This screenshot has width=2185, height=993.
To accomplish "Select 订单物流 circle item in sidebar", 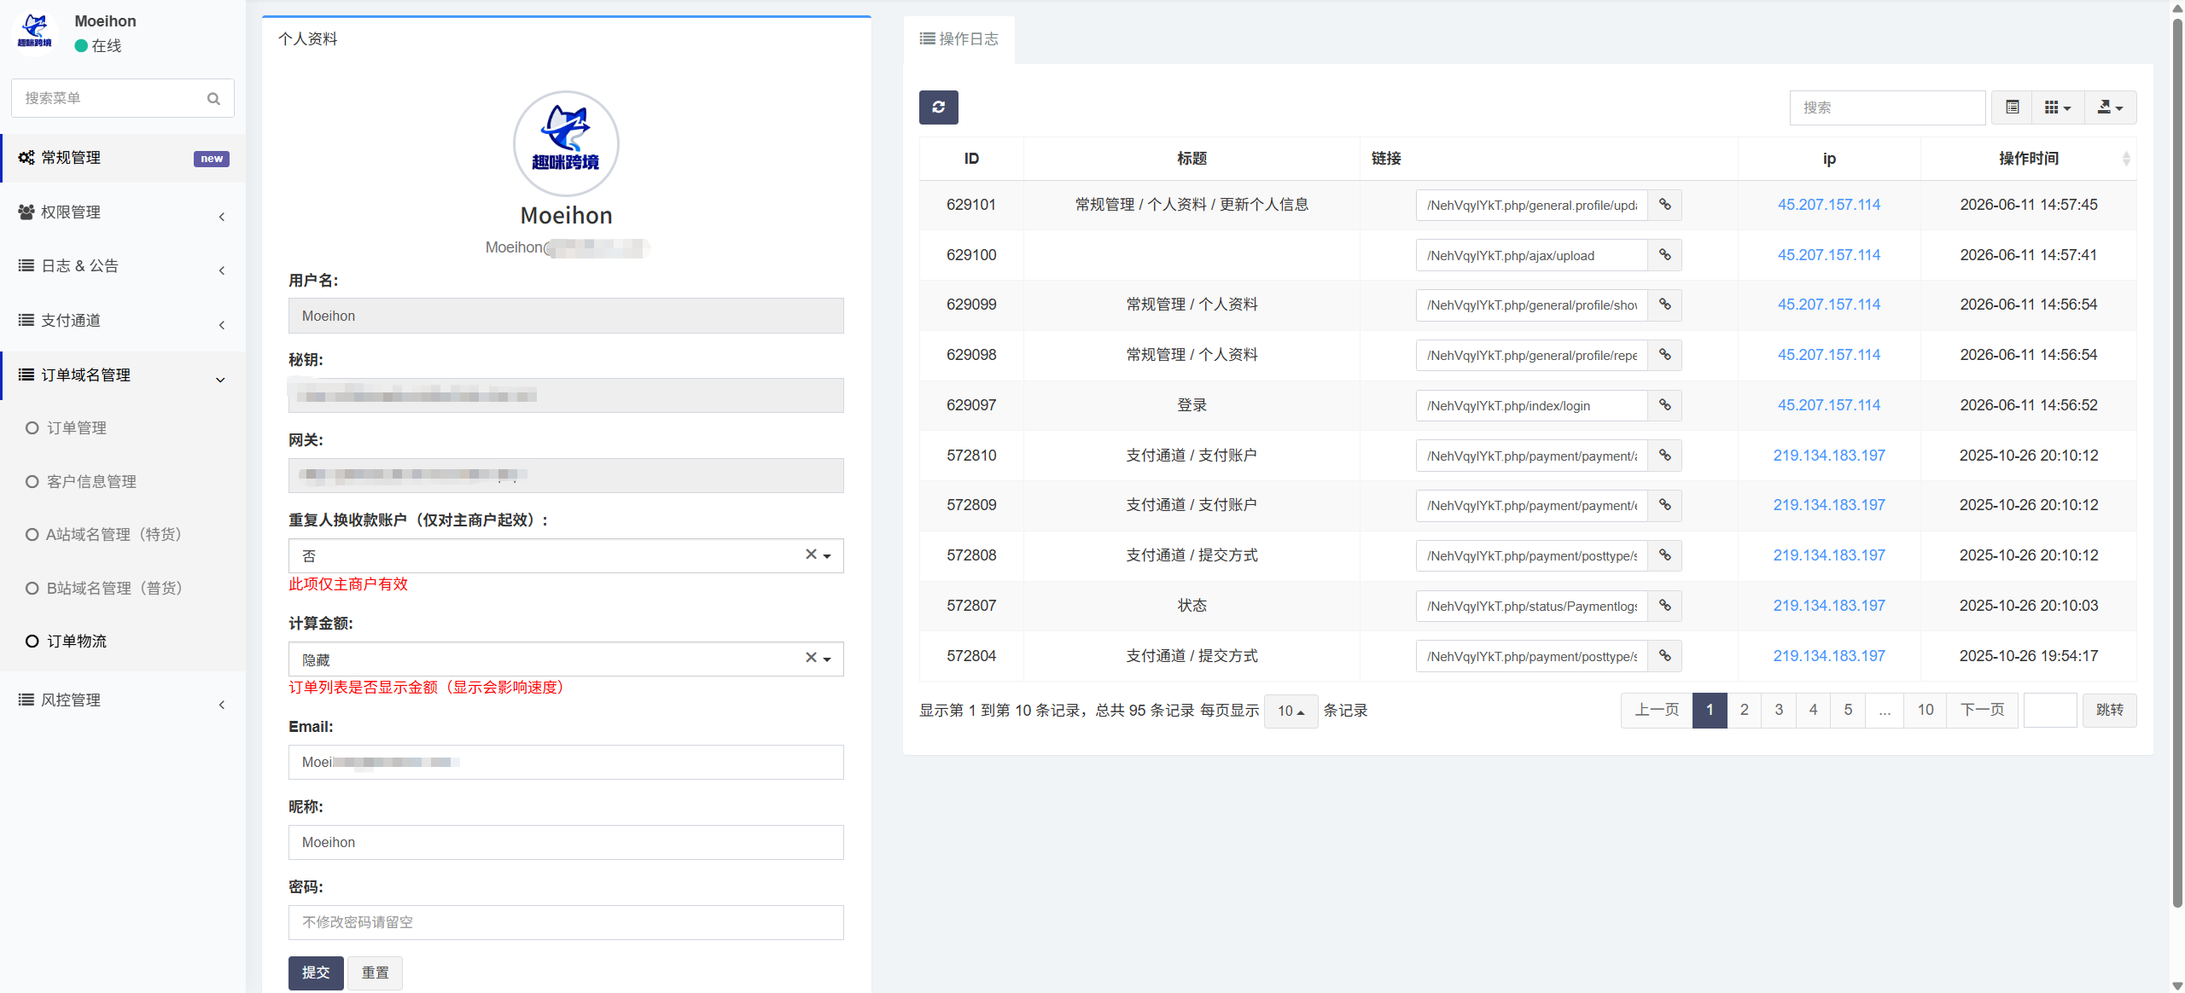I will (67, 641).
